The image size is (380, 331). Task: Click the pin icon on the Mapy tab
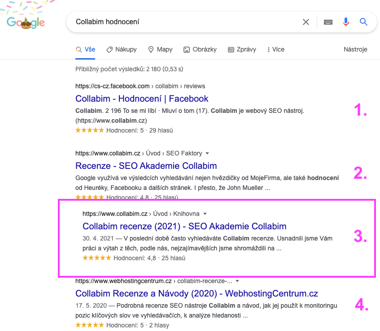tap(151, 50)
